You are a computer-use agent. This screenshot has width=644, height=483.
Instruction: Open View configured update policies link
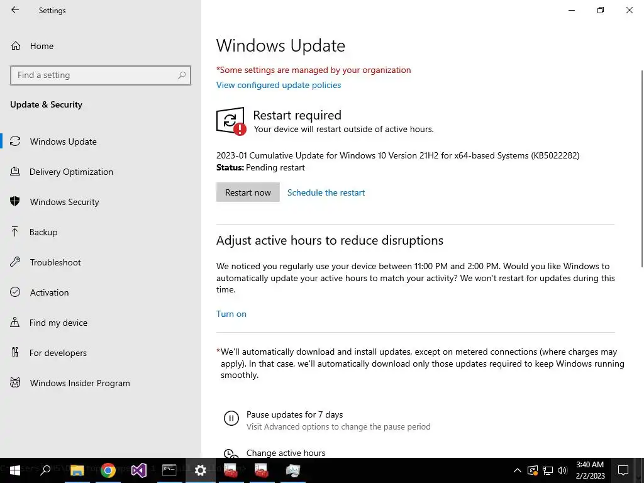tap(279, 85)
